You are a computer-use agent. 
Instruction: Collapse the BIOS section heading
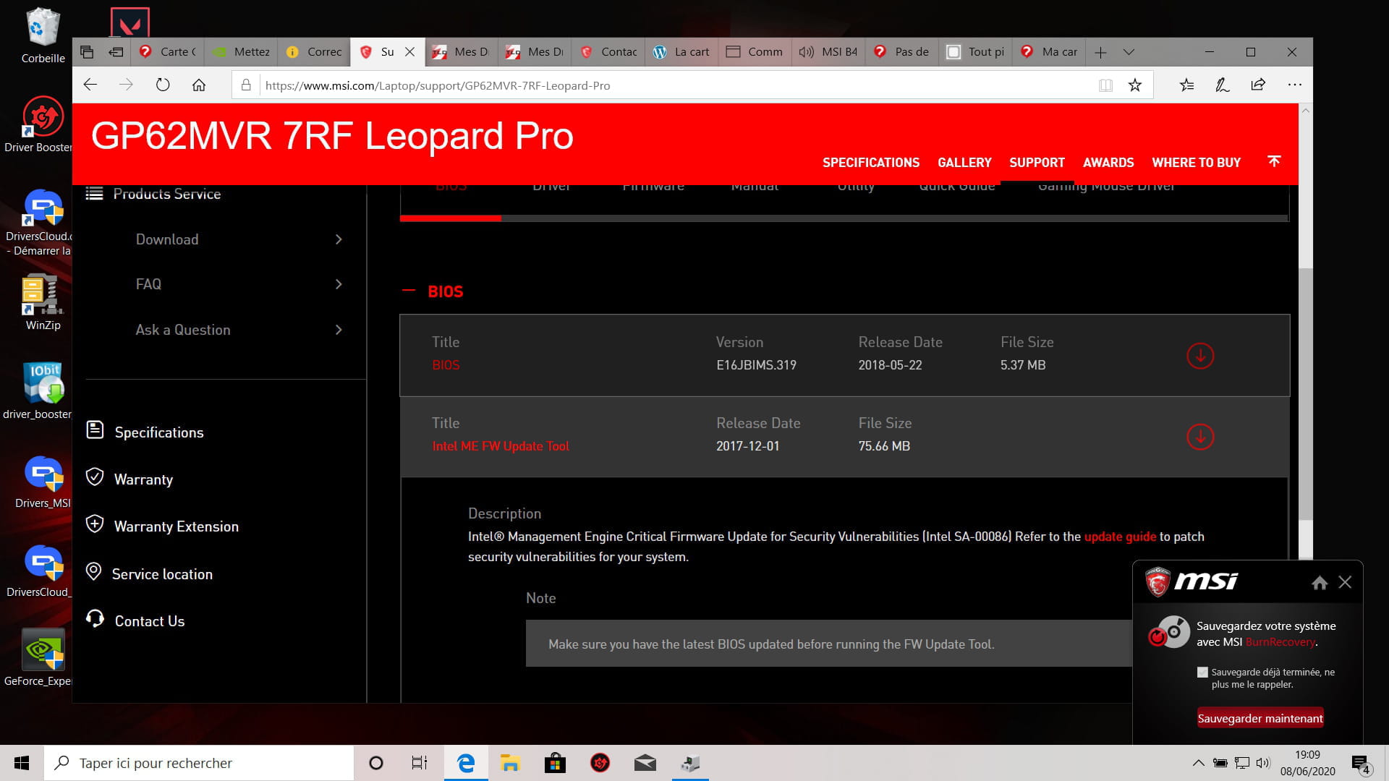[x=433, y=291]
